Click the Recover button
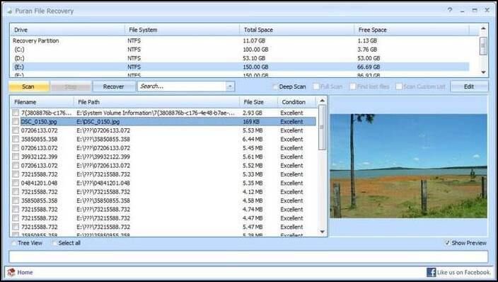The width and height of the screenshot is (498, 282). (x=113, y=86)
